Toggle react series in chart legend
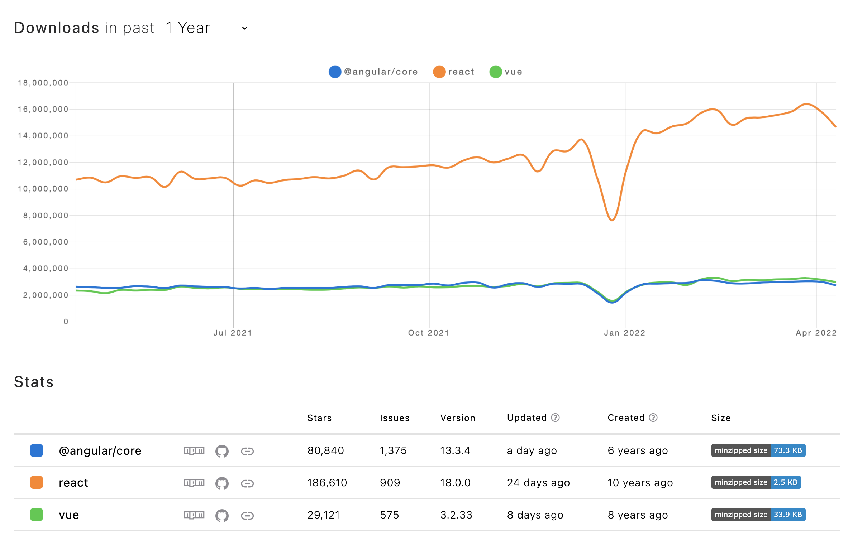853x545 pixels. point(453,72)
